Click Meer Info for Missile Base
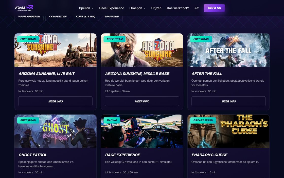The image size is (284, 178). coord(142,101)
